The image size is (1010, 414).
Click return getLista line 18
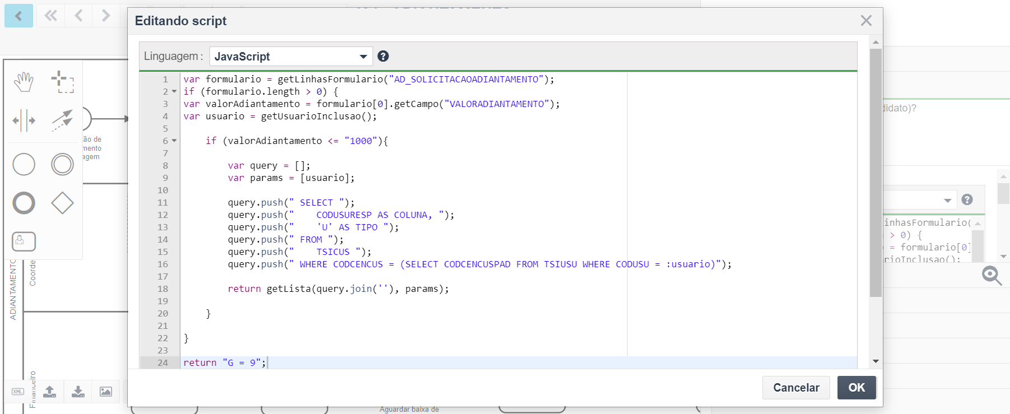click(338, 289)
